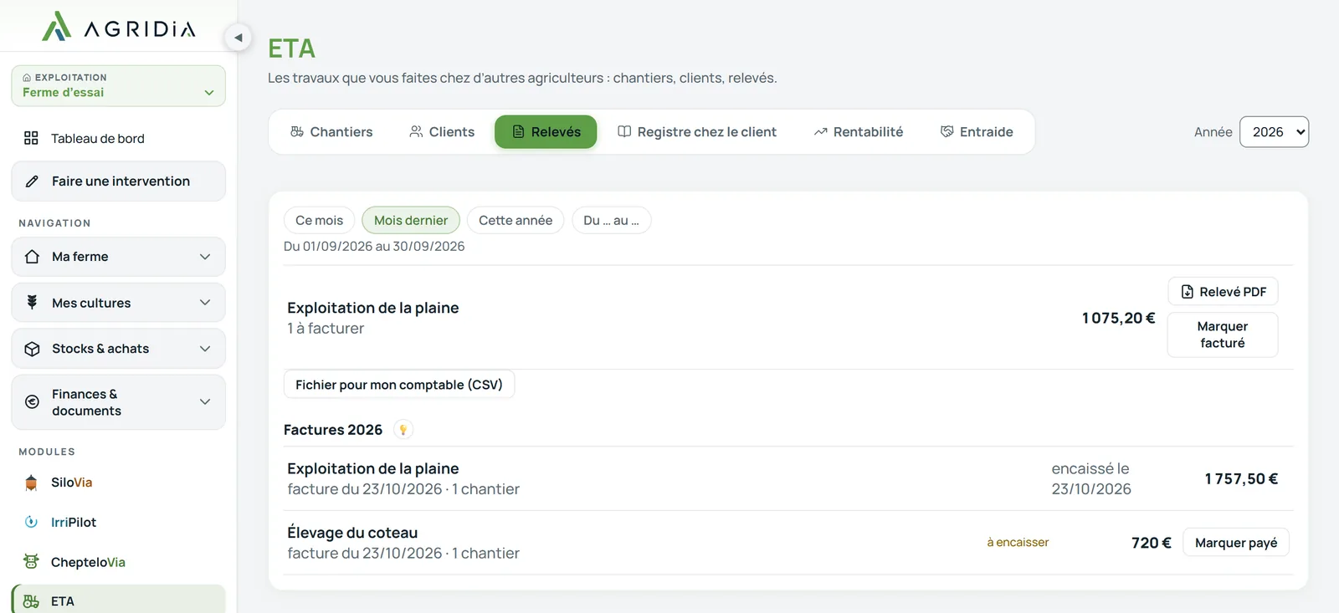Click Marquer facturé for Exploitation de la plaine
1339x613 pixels.
pyautogui.click(x=1223, y=335)
